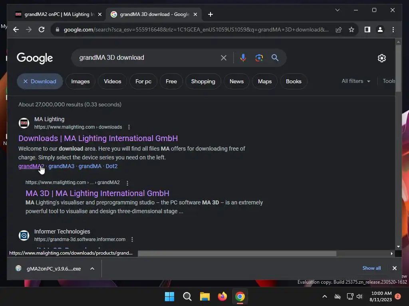Viewport: 409px width, 306px height.
Task: Clear the search box text
Action: click(224, 58)
